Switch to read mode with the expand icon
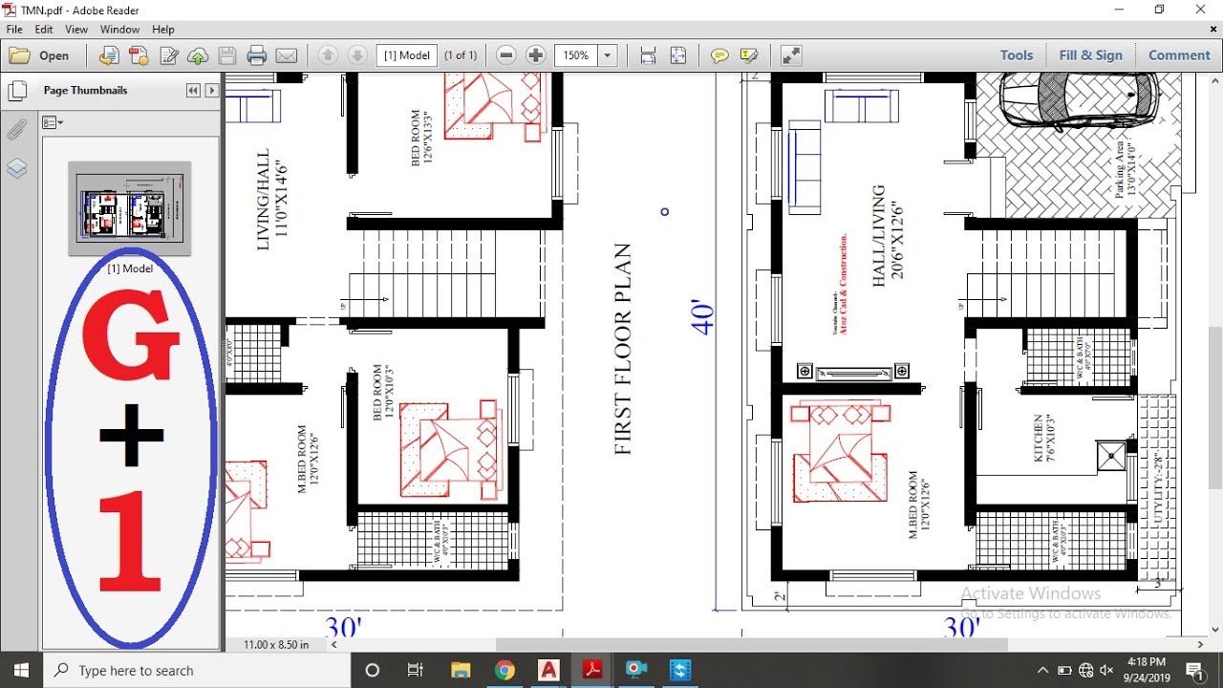This screenshot has height=688, width=1223. 791,55
